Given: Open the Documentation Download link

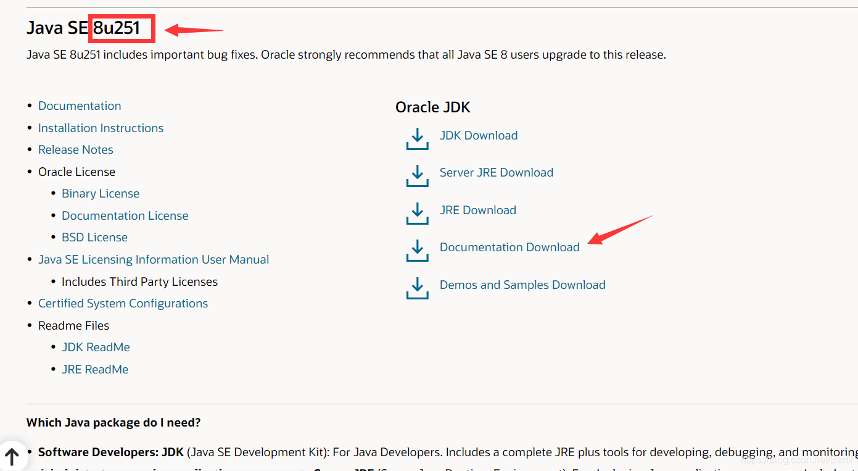Looking at the screenshot, I should [x=509, y=247].
